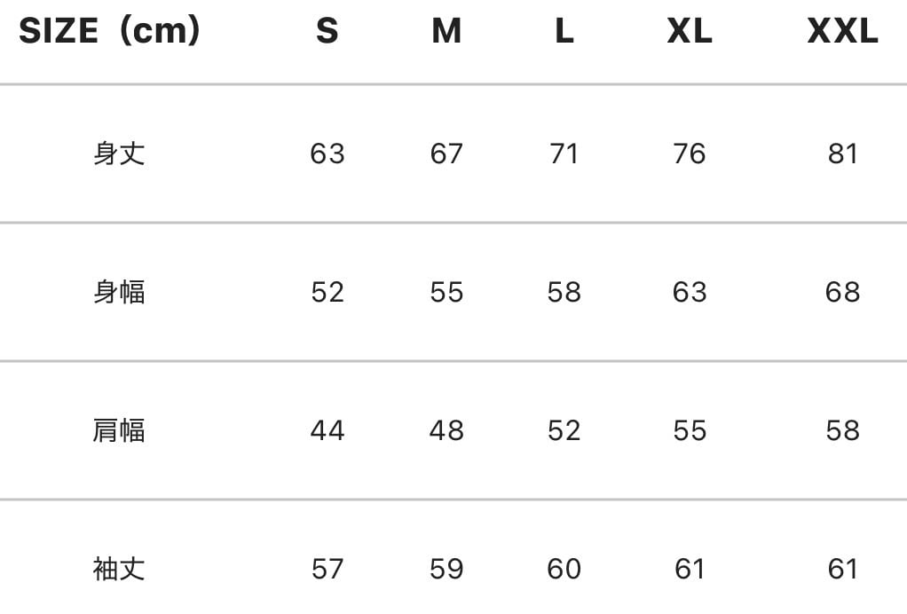The height and width of the screenshot is (614, 907).
Task: Click the 身丈 value for size S
Action: pyautogui.click(x=327, y=153)
